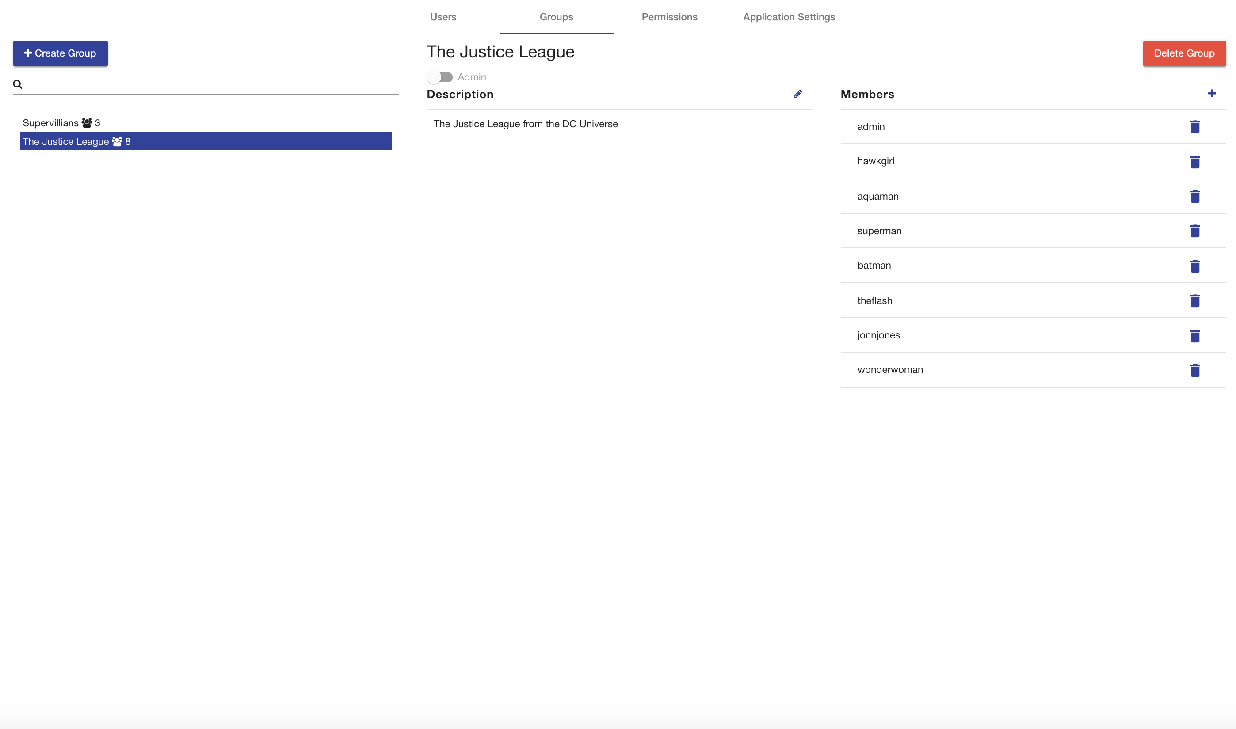Remove jonnjones using its trash icon
This screenshot has height=729, width=1236.
[1195, 336]
